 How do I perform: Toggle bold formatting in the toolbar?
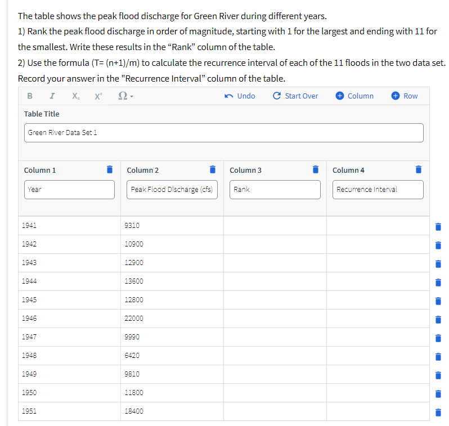click(30, 96)
